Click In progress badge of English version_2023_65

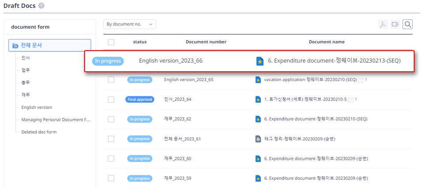(x=140, y=80)
